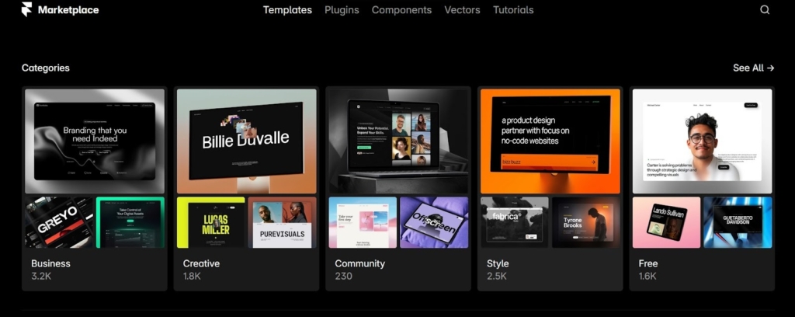The height and width of the screenshot is (317, 795).
Task: Open the Style category label
Action: click(x=498, y=263)
